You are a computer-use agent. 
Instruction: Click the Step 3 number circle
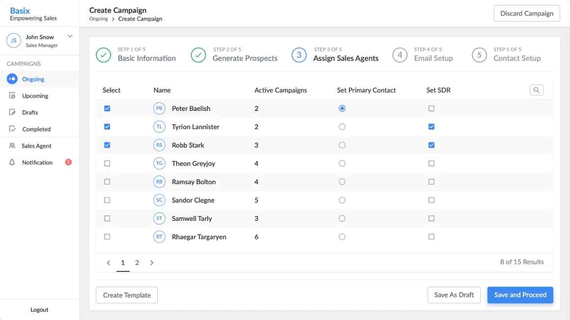(299, 55)
